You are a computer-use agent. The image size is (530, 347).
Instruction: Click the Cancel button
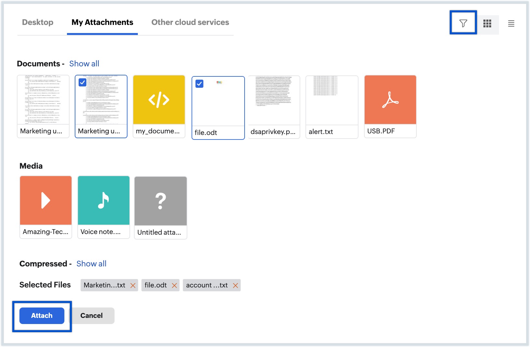(92, 316)
